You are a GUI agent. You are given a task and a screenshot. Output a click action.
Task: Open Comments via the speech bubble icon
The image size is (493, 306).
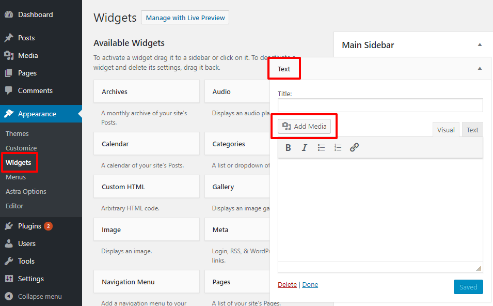(x=9, y=90)
